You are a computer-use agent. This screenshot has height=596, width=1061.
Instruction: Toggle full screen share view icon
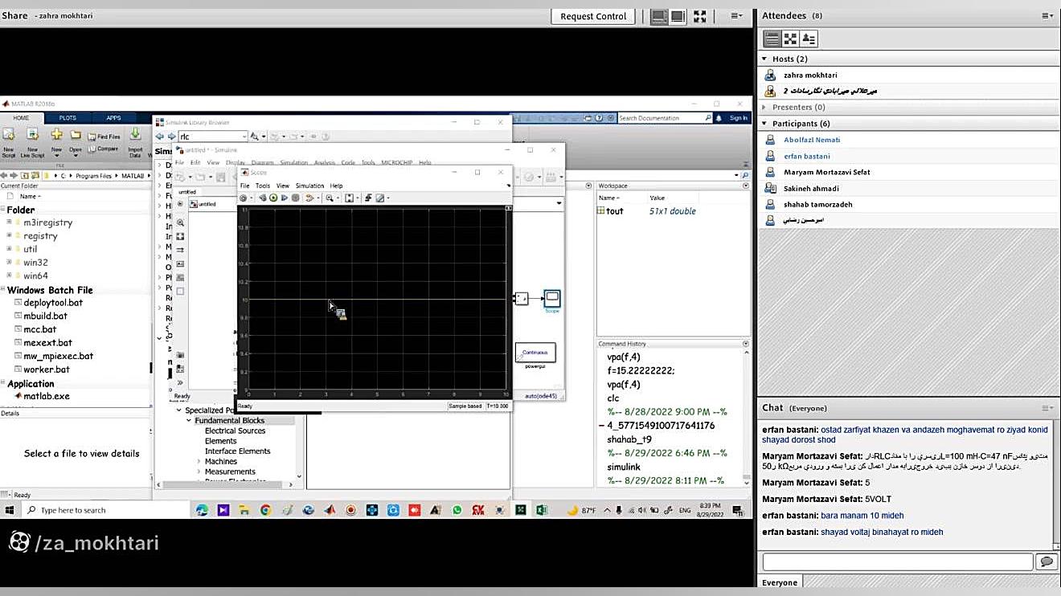[700, 16]
